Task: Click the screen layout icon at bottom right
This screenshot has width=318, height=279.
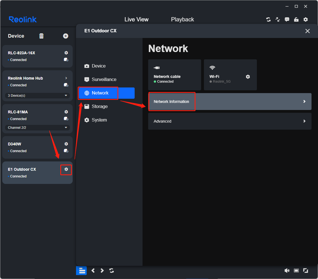Action: click(x=296, y=271)
